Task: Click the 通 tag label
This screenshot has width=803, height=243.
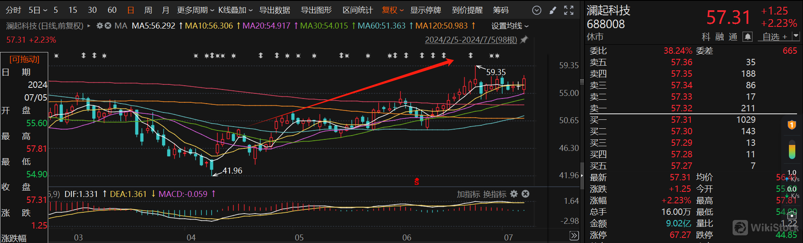Action: pos(733,37)
